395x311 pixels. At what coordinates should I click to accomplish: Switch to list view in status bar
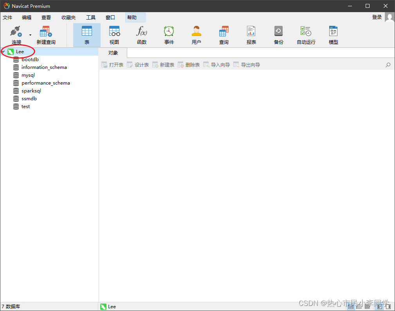click(359, 307)
